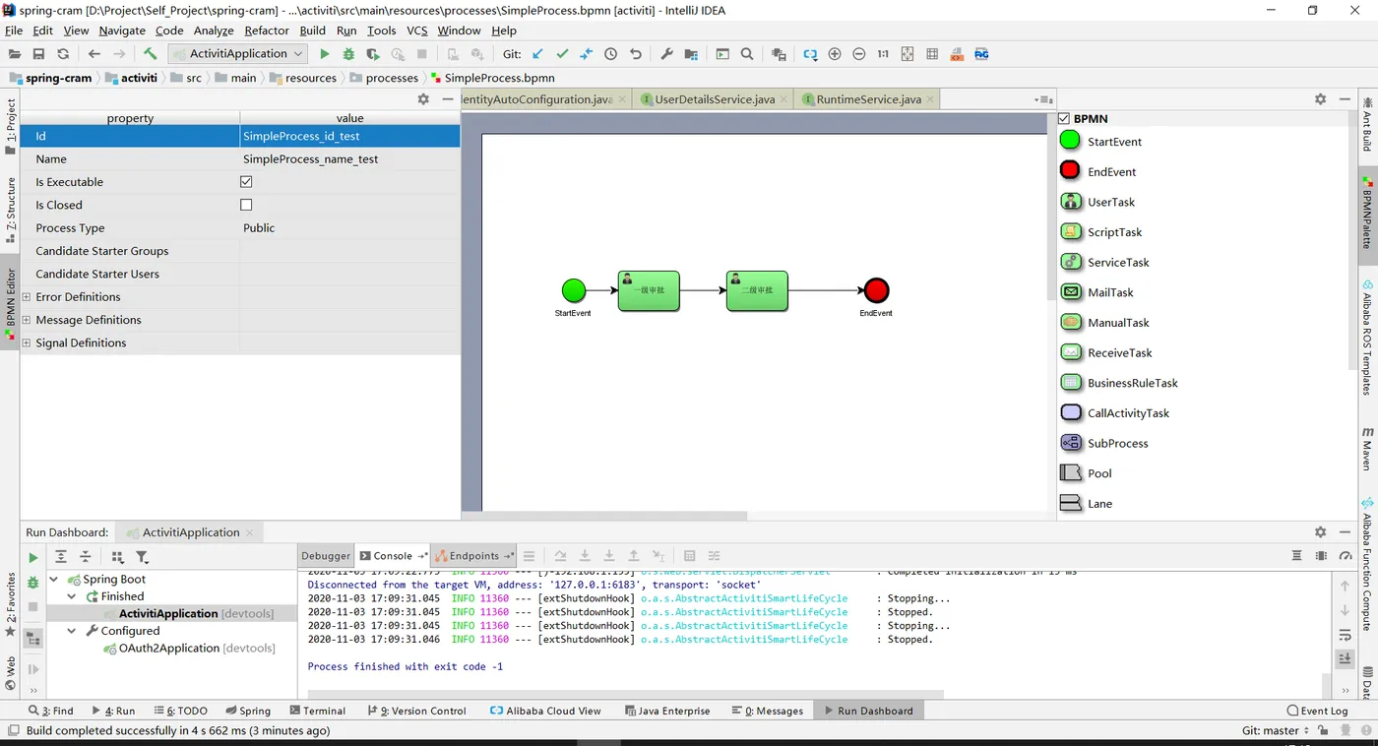Start debugging with the toolbar bug icon
Screen dimensions: 1378x746
coord(349,54)
